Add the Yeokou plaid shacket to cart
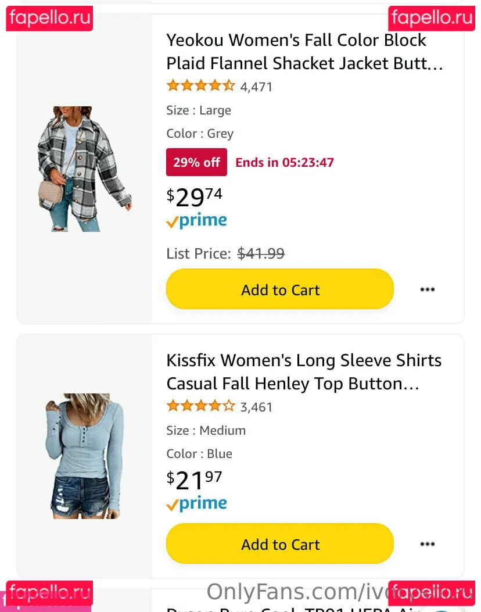This screenshot has height=612, width=481. (x=280, y=289)
